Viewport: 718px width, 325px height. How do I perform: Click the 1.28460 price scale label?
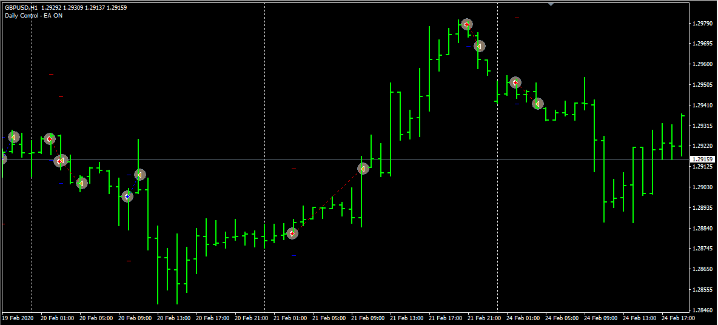click(702, 310)
